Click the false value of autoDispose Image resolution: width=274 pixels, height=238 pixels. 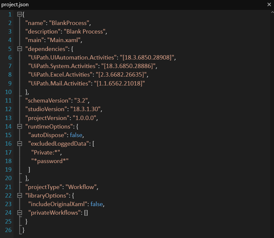pos(76,135)
